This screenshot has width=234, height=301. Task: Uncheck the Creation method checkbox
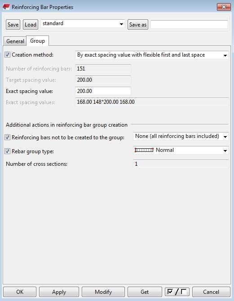coord(8,55)
